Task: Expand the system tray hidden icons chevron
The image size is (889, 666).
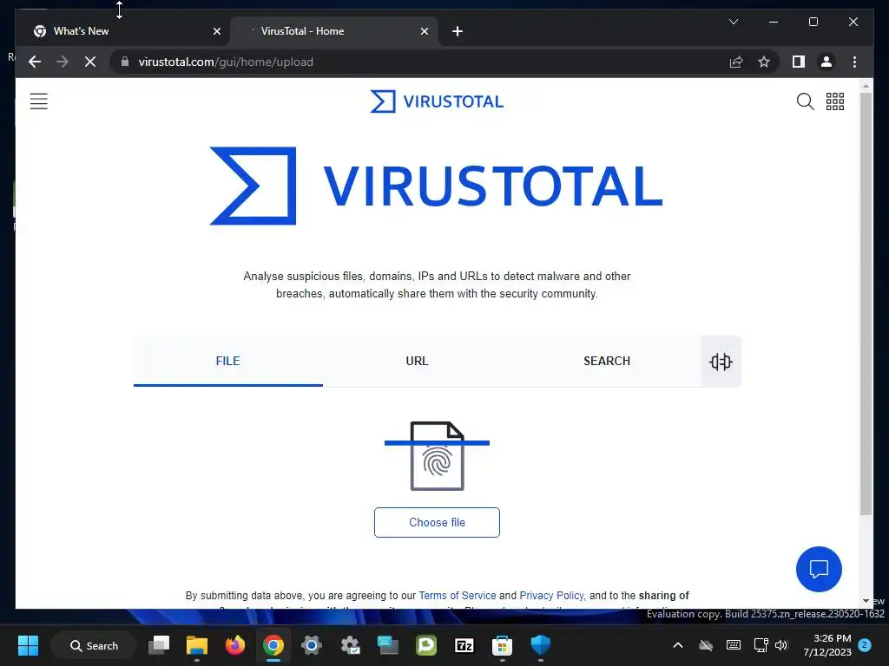Action: 677,645
